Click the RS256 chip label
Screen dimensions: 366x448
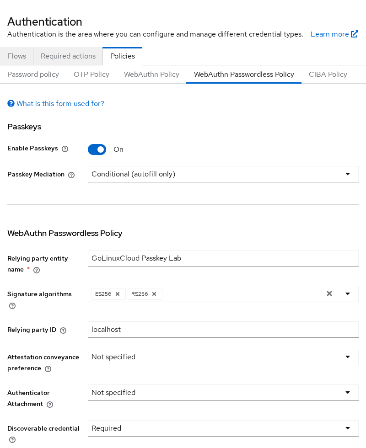140,294
